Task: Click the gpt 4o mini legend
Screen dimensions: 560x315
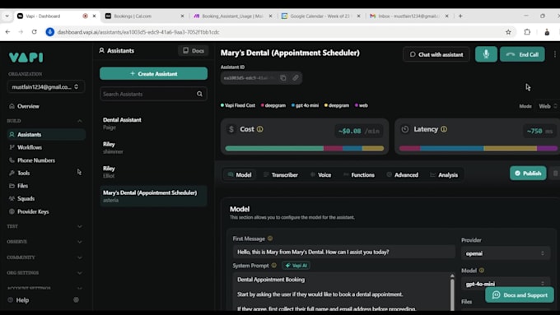Action: pos(305,105)
